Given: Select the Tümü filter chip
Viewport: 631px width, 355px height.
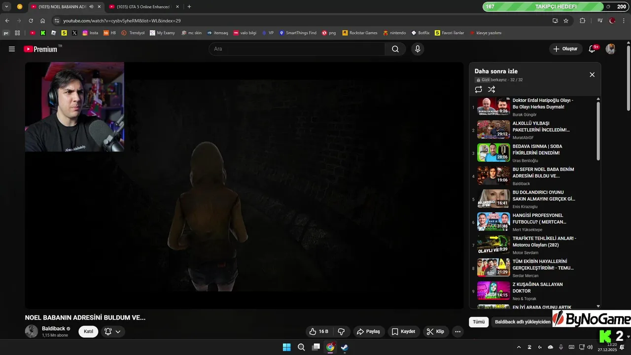Looking at the screenshot, I should (479, 322).
